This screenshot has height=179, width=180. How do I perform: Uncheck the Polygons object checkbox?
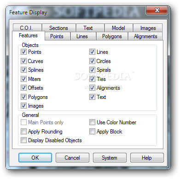23,97
